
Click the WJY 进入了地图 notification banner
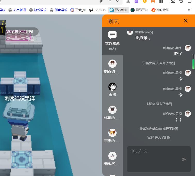coord(20,32)
